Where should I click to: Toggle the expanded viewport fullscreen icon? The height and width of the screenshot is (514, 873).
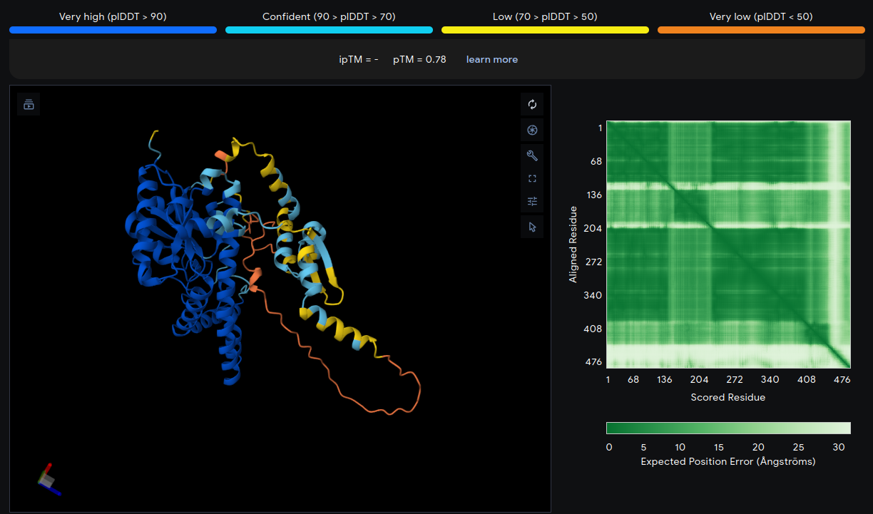point(531,179)
